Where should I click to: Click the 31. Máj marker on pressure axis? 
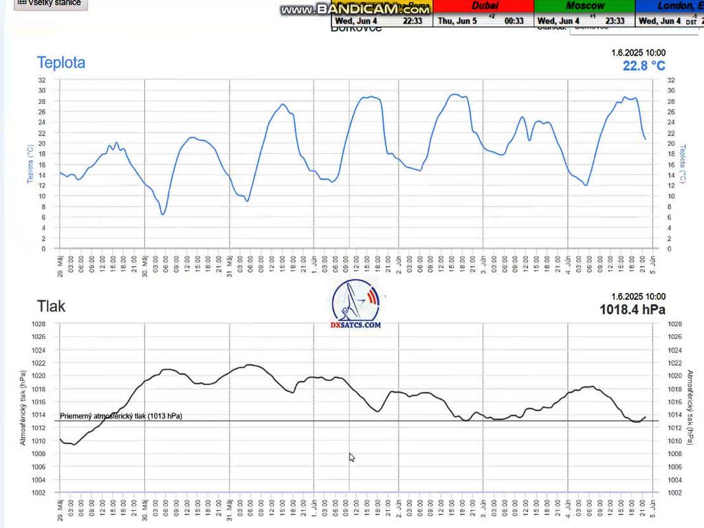click(230, 507)
